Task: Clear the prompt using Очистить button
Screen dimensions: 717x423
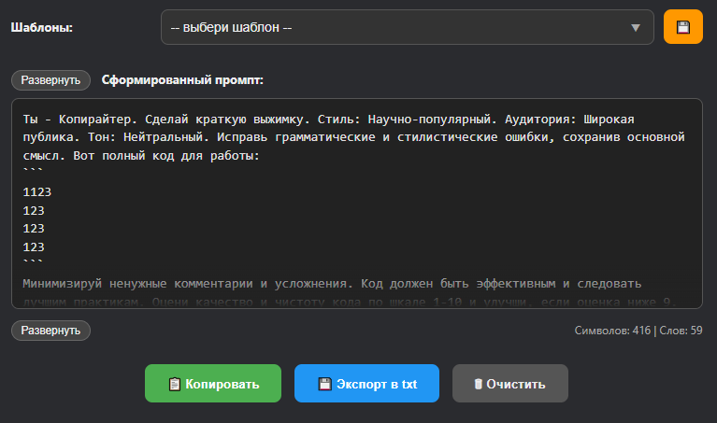Action: coord(509,384)
